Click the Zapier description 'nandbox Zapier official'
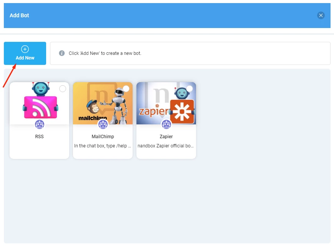334x248 pixels. 166,146
